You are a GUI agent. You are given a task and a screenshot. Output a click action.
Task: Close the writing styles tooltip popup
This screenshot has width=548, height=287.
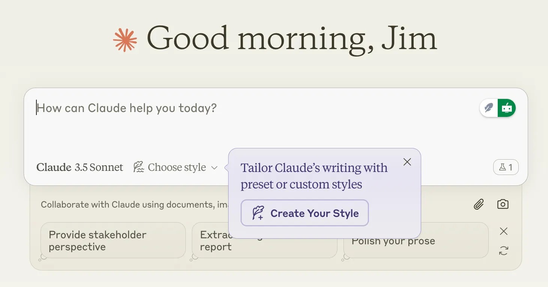point(407,162)
